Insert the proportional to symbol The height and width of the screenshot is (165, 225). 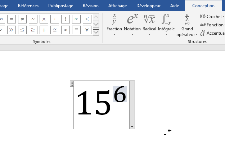tap(76, 19)
